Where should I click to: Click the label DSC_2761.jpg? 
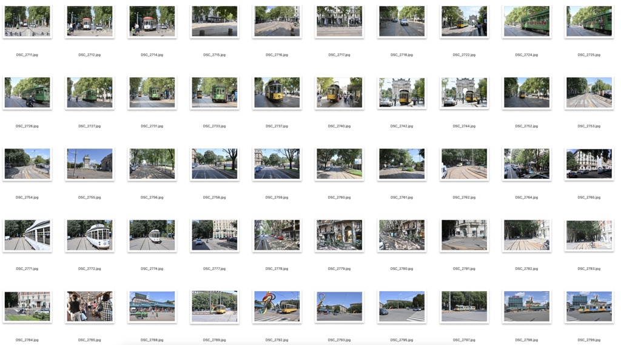click(401, 197)
